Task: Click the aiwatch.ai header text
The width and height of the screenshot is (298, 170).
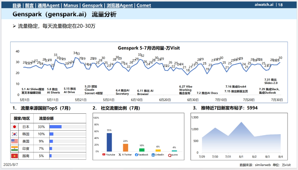Action: tap(264, 5)
